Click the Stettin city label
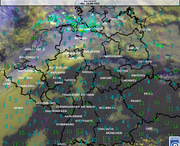 point(144,30)
